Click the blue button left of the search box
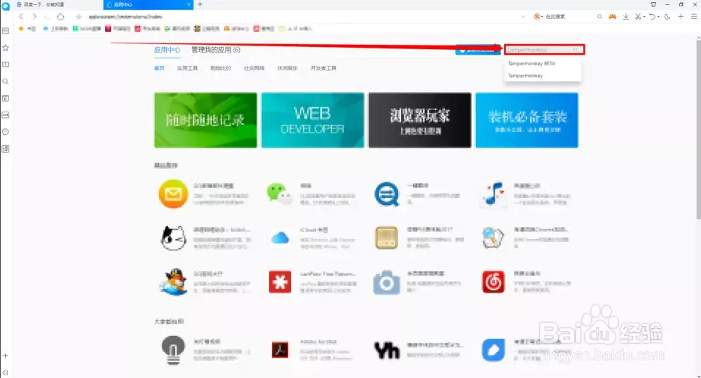The height and width of the screenshot is (378, 701). point(477,50)
